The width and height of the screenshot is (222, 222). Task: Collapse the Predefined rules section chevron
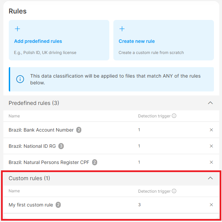click(211, 103)
